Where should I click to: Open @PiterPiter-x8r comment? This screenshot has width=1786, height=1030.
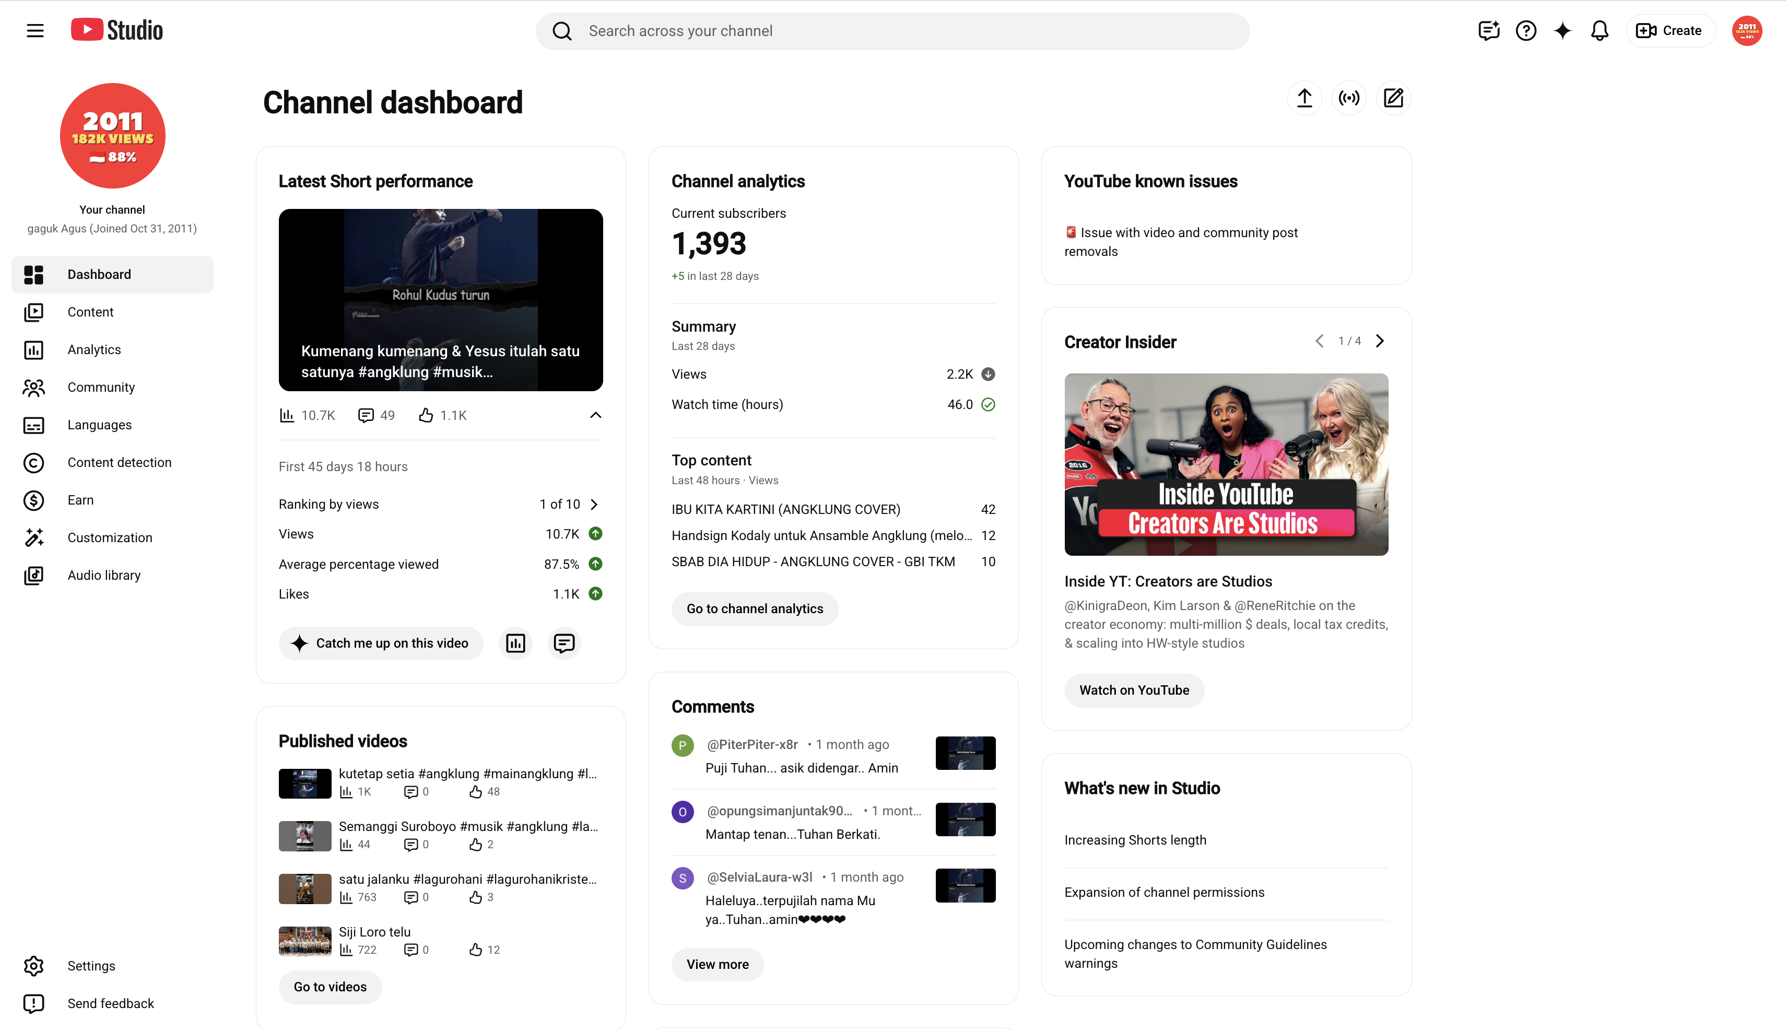pos(833,755)
